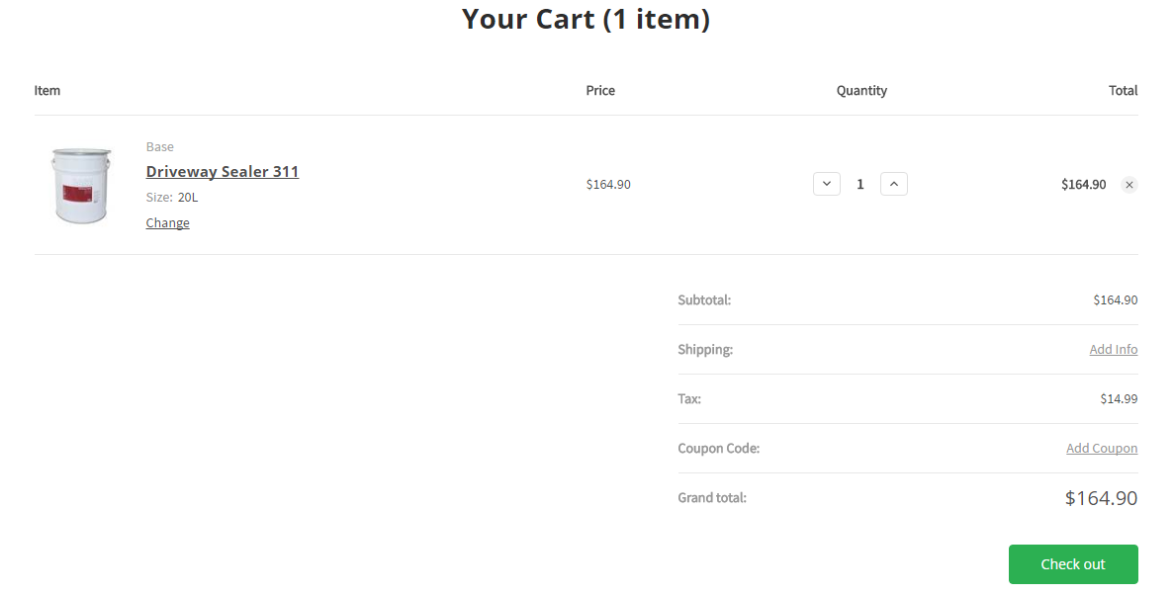
Task: Click the Subtotal amount $164.90
Action: click(x=1115, y=300)
